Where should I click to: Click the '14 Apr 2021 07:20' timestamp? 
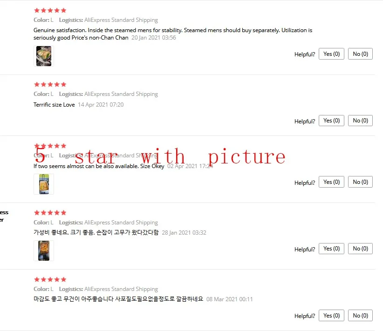101,105
